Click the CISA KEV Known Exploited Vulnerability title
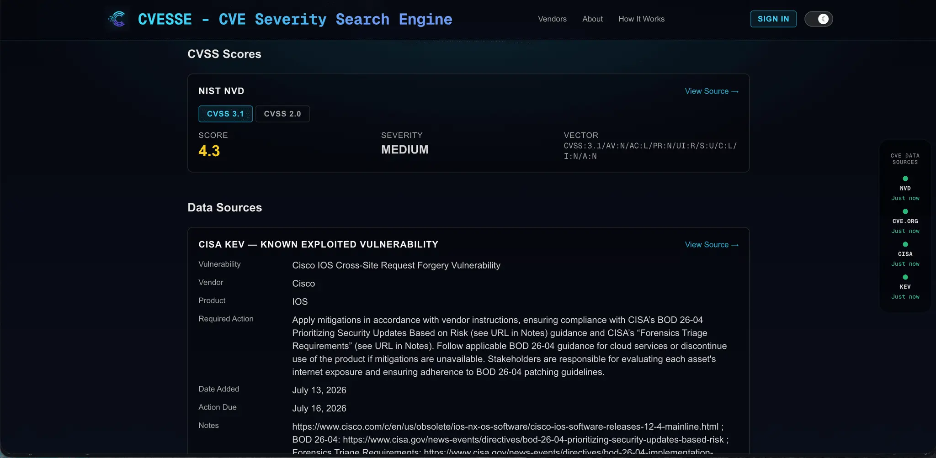The width and height of the screenshot is (936, 458). [318, 244]
